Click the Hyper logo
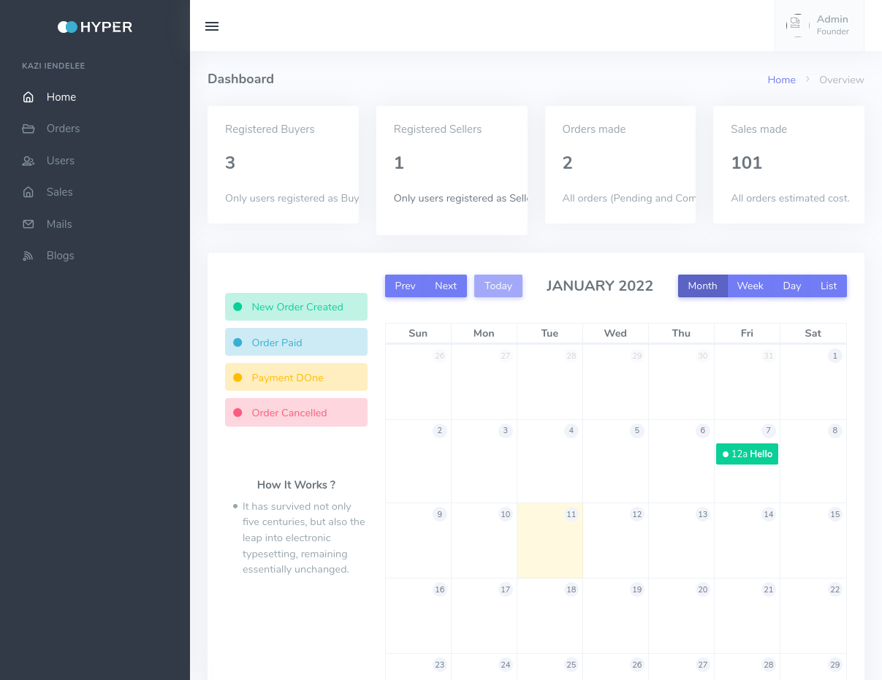Screen dimensions: 882x680 coord(95,27)
